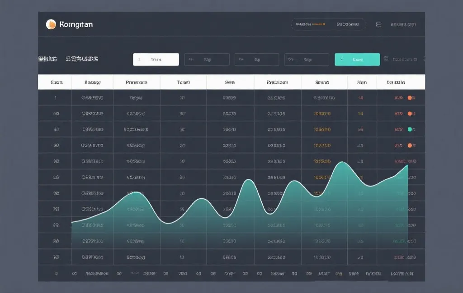Click the highest peak of the area chart
The height and width of the screenshot is (293, 463).
tap(342, 162)
